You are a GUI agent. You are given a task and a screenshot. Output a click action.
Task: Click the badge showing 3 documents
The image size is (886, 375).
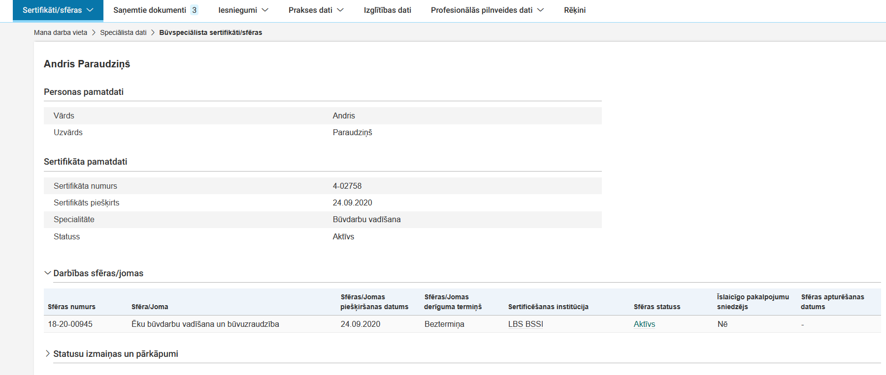(195, 10)
